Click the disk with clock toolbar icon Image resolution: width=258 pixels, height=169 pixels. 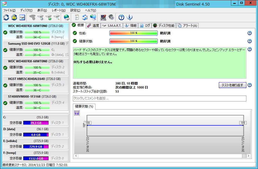40,17
